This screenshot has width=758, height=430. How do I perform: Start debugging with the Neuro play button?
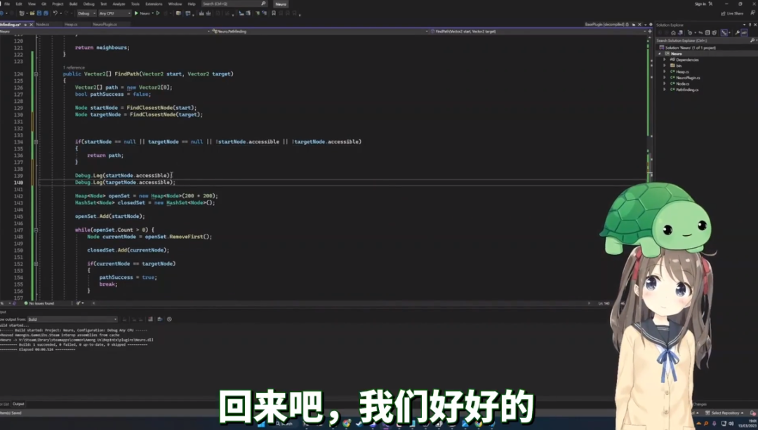coord(142,13)
